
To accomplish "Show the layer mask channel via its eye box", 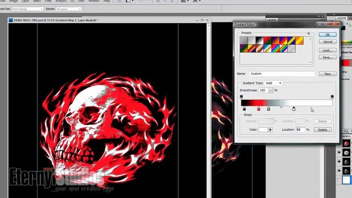I will pyautogui.click(x=339, y=180).
